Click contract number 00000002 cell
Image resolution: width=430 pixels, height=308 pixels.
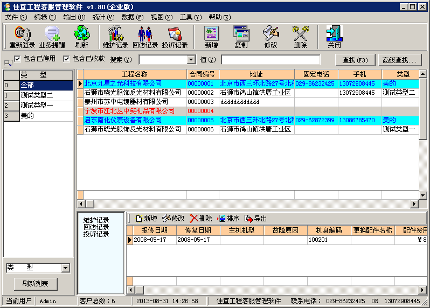click(x=203, y=93)
